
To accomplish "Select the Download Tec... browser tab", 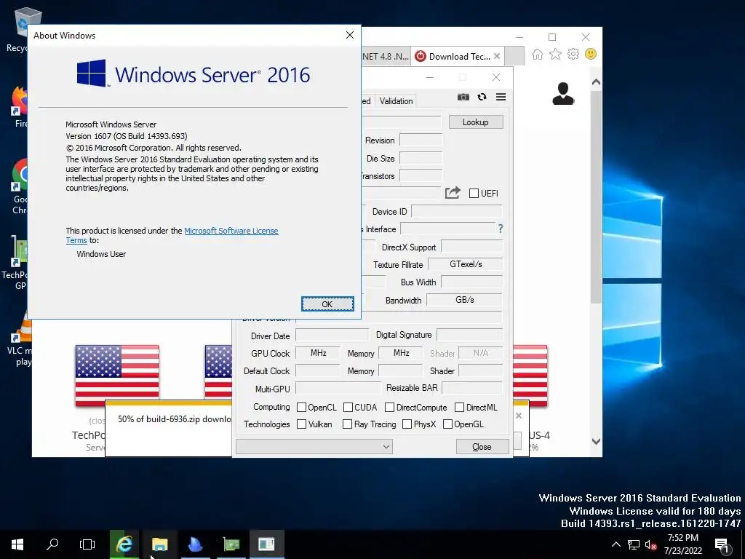I will pyautogui.click(x=453, y=56).
